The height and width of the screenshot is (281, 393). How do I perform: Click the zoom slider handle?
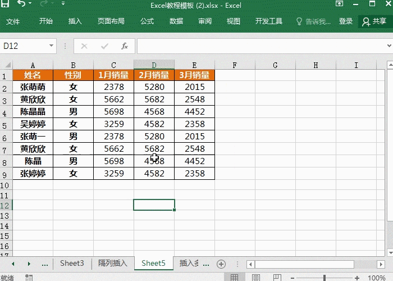(325, 278)
